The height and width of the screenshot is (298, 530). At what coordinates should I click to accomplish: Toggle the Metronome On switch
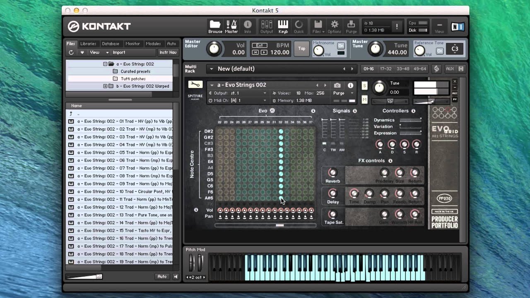tap(341, 46)
